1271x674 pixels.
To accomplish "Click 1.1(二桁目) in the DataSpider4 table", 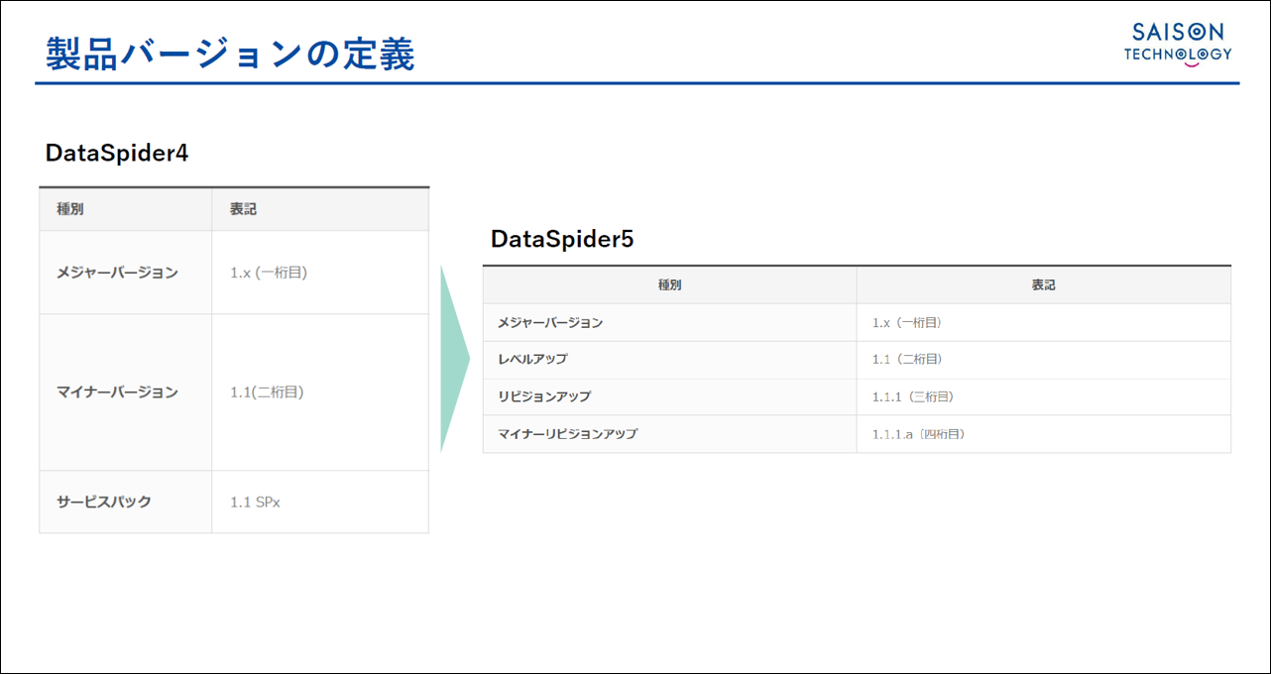I will tap(267, 393).
